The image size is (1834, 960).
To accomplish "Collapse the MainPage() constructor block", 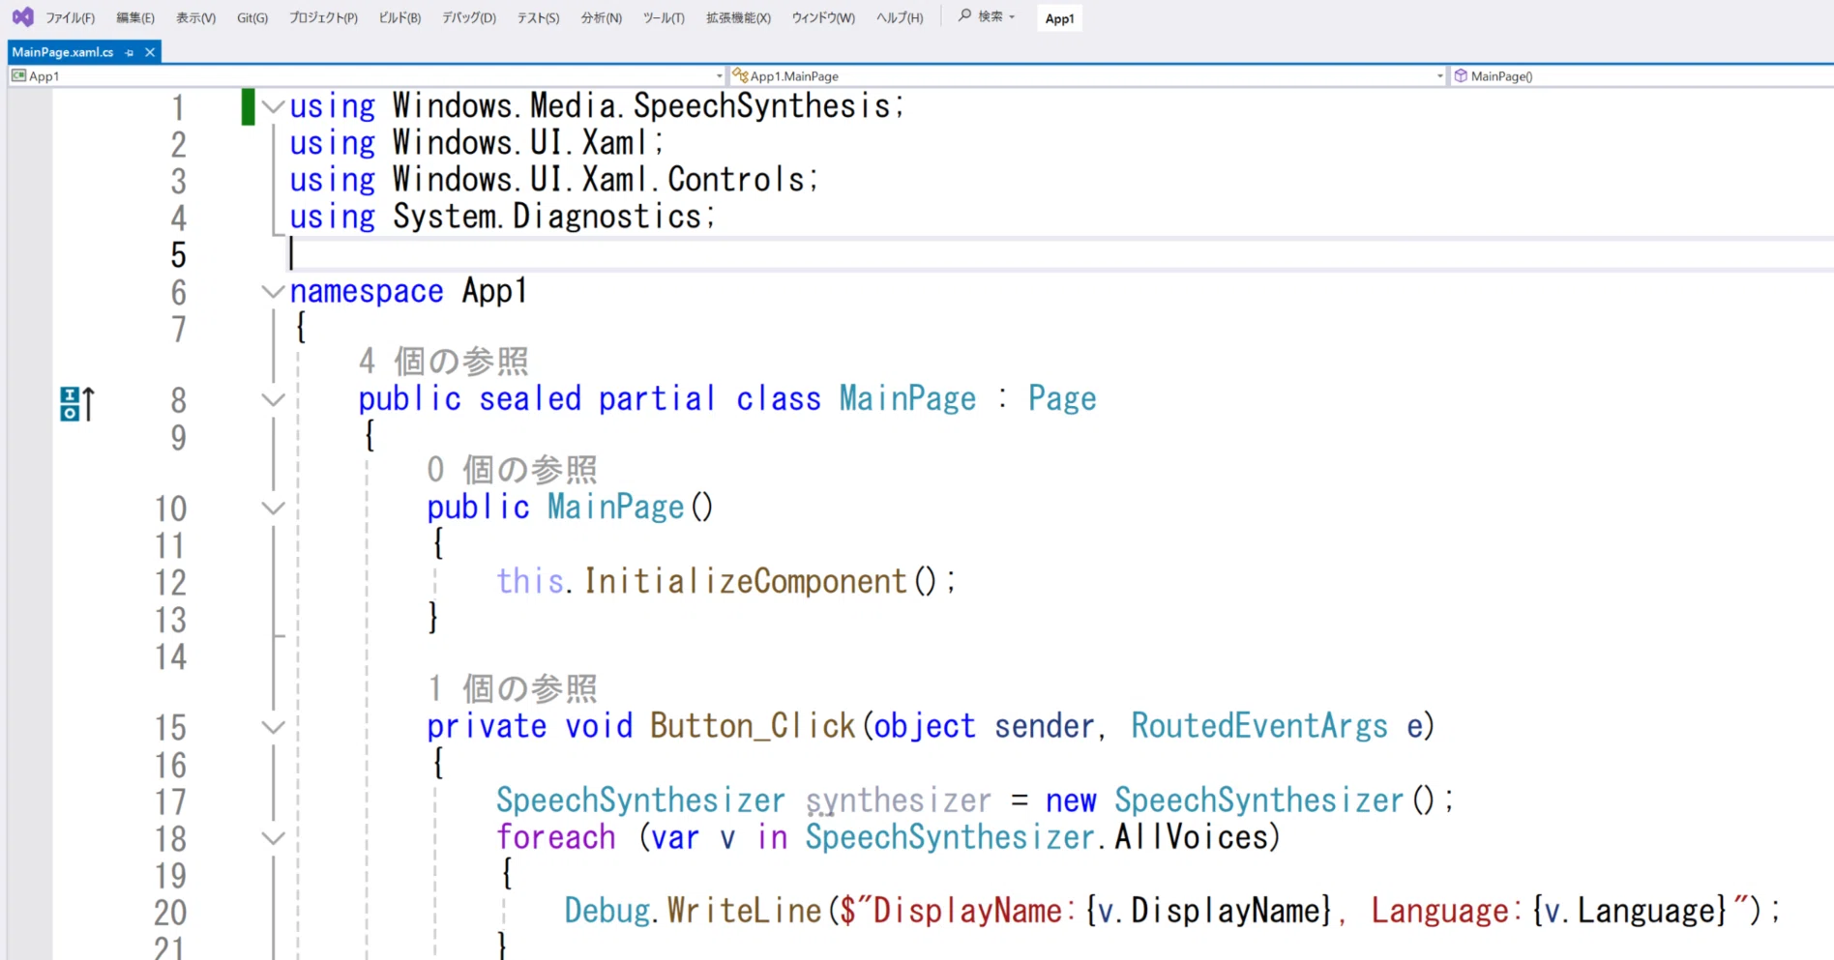I will (274, 508).
